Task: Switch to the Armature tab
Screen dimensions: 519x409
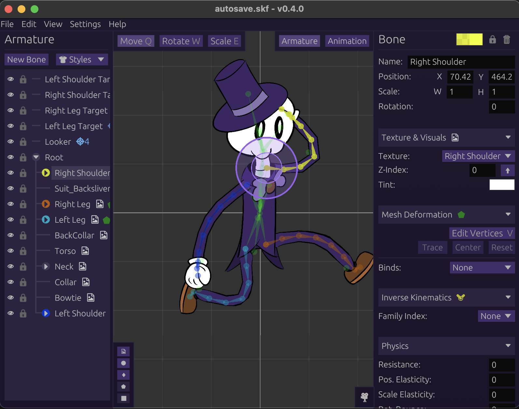Action: 300,41
